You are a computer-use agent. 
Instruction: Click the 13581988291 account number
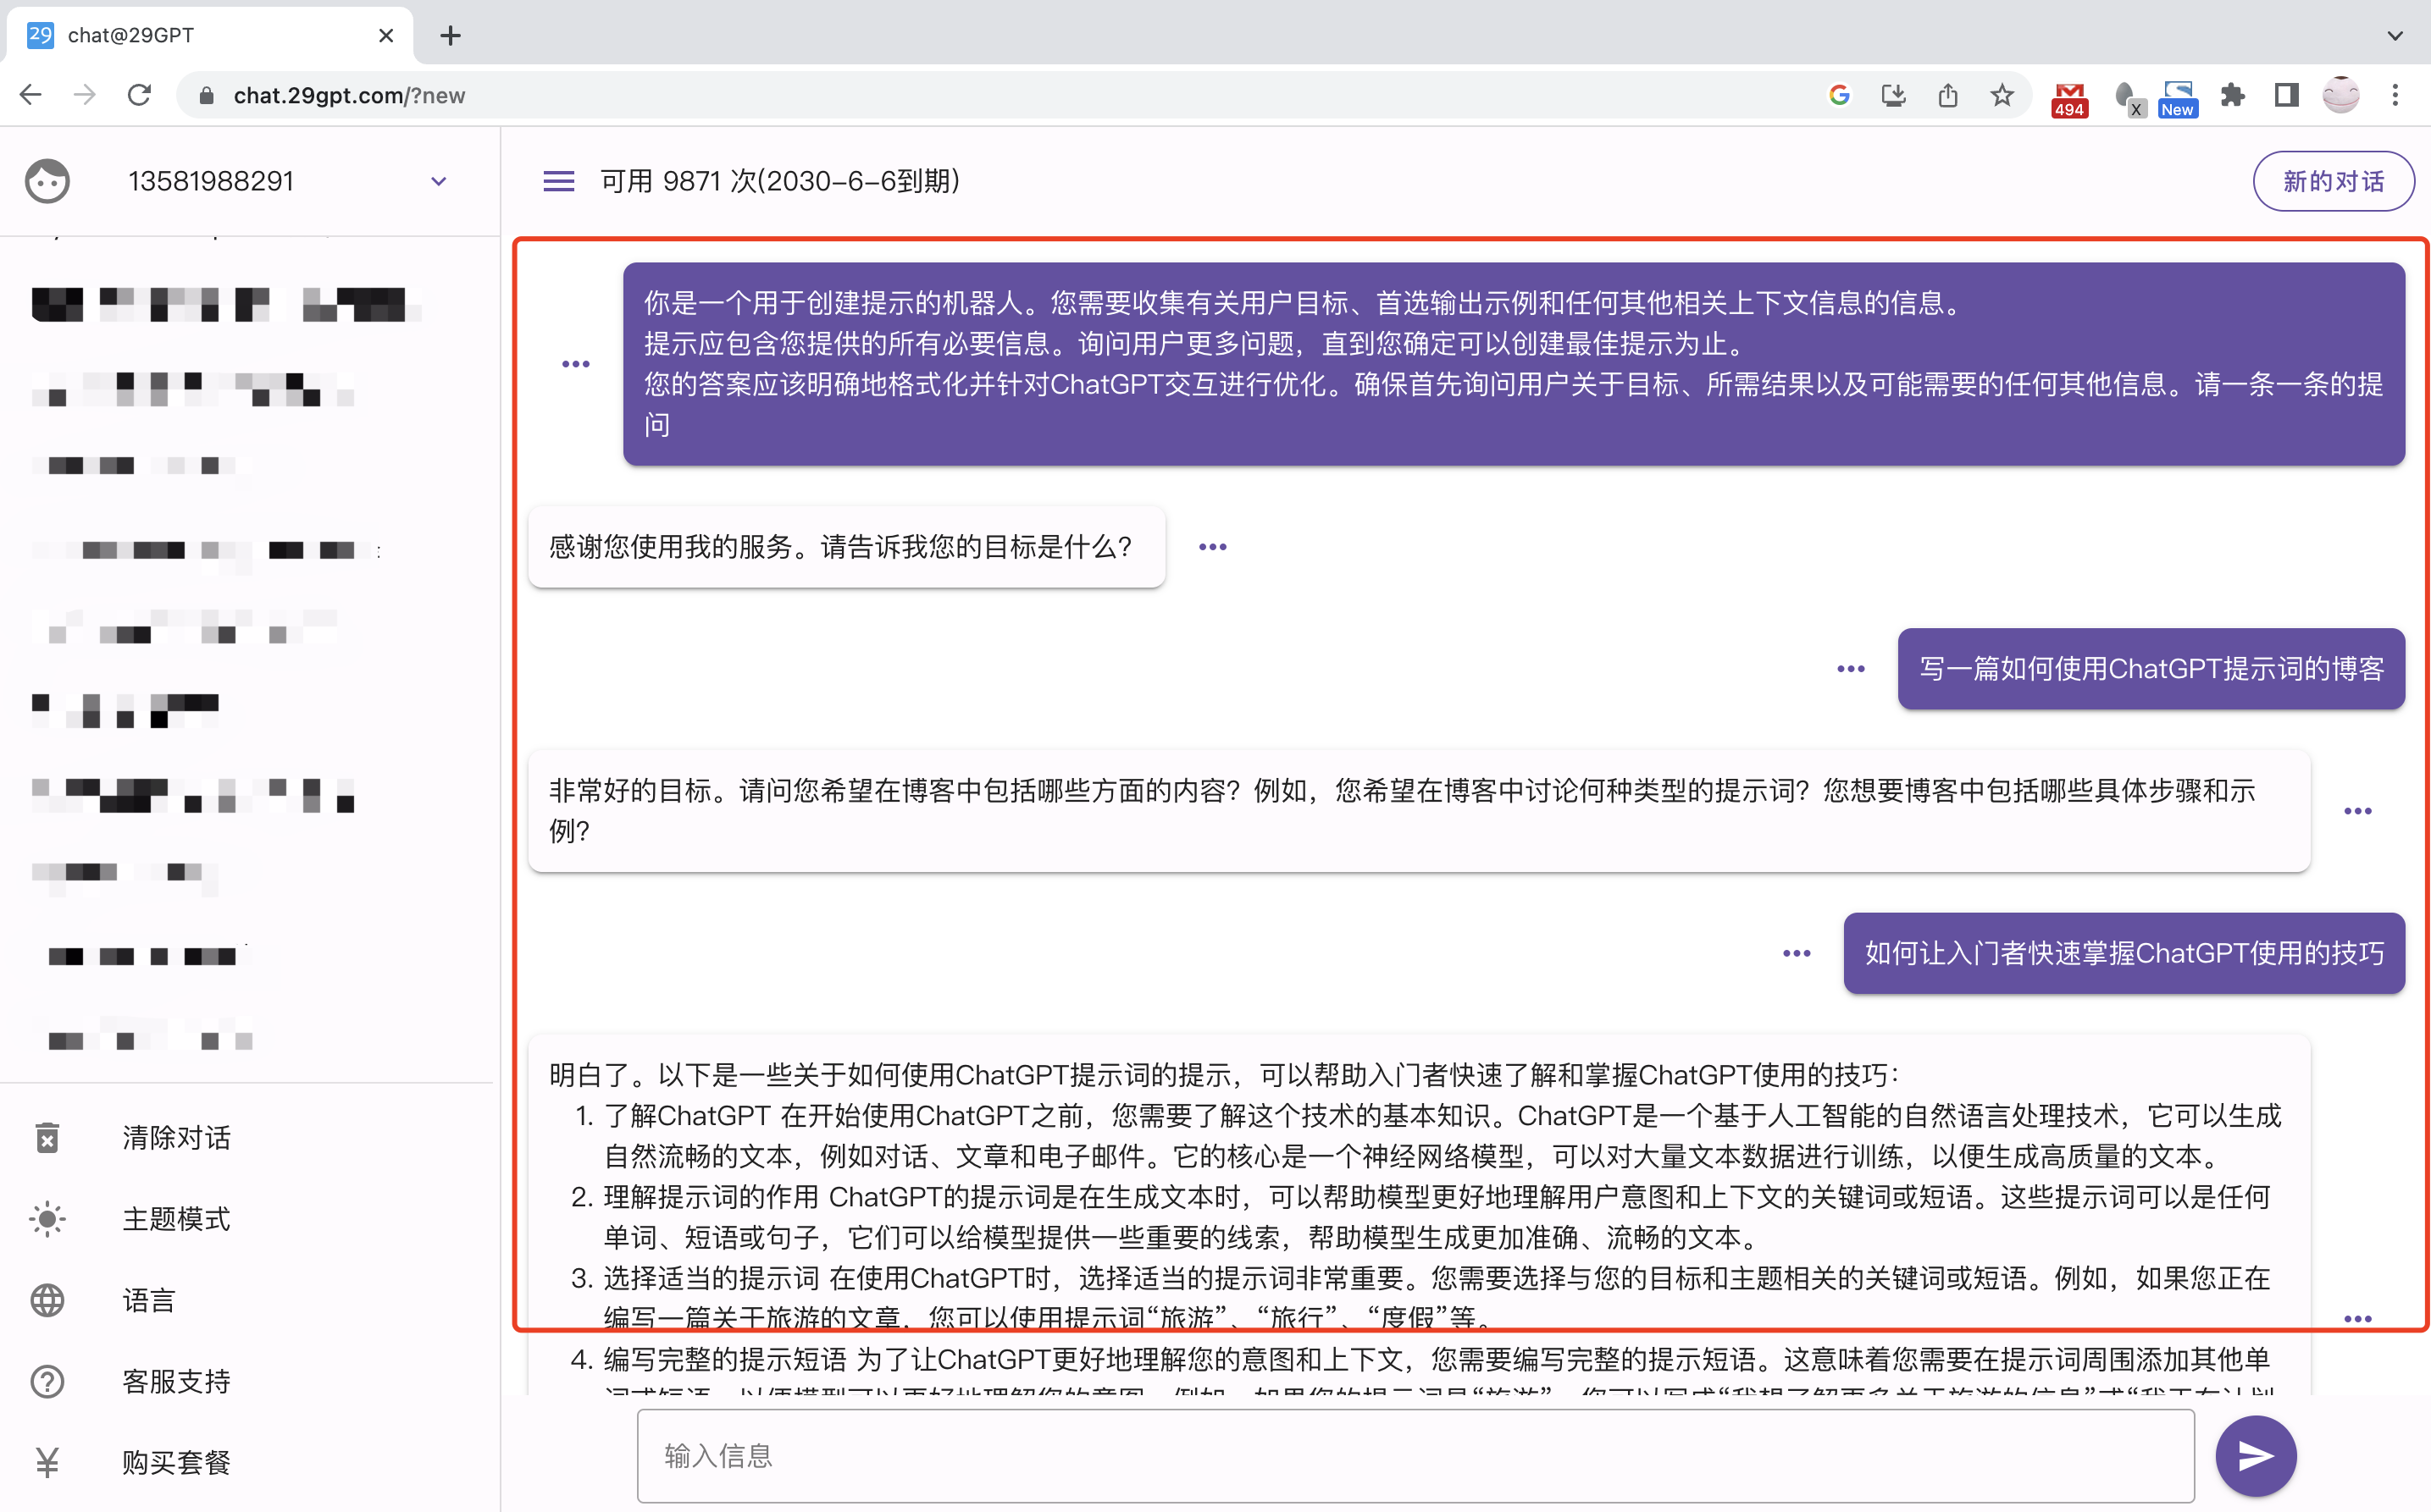tap(211, 181)
